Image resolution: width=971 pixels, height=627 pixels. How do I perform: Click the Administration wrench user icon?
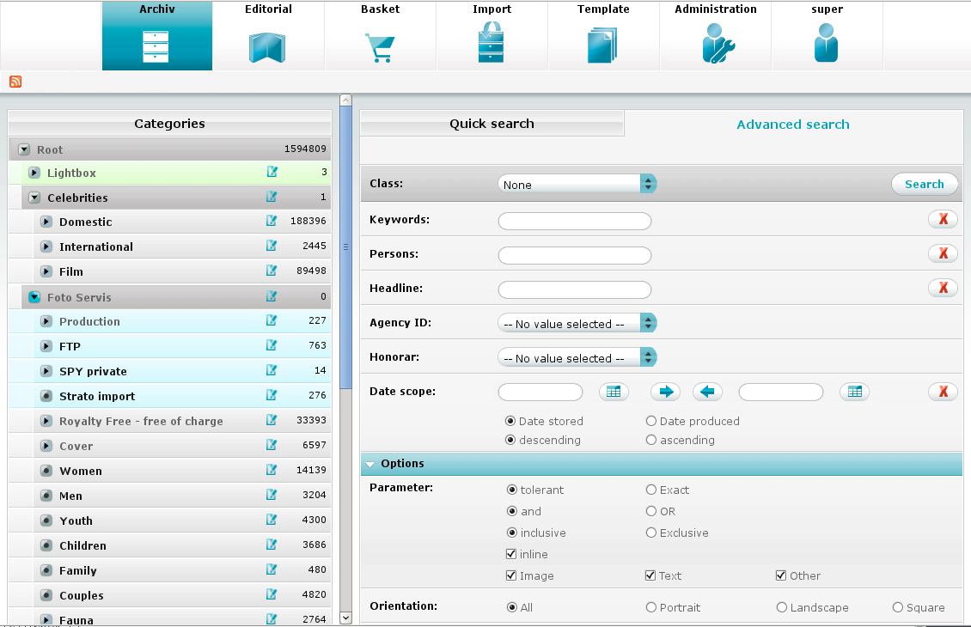coord(715,45)
